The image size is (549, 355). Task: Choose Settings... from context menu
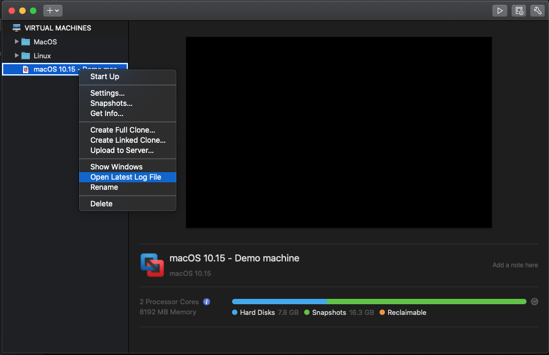pos(128,93)
